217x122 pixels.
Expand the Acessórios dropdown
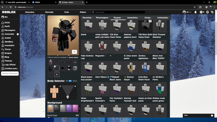(133, 18)
